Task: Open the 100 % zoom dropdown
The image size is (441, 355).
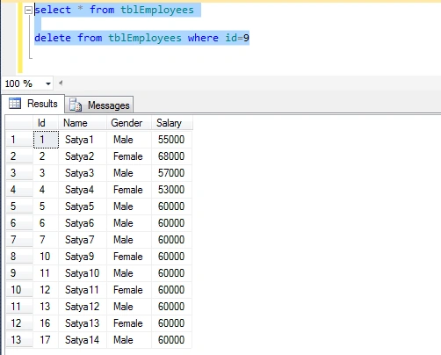Action: pyautogui.click(x=48, y=83)
